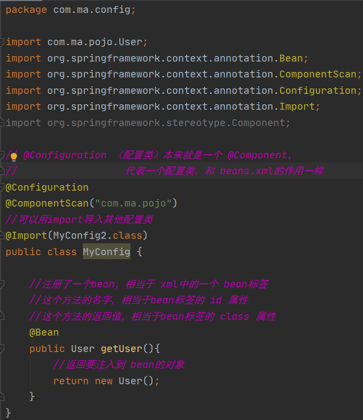
Task: Click the @Bean annotation
Action: [x=44, y=332]
